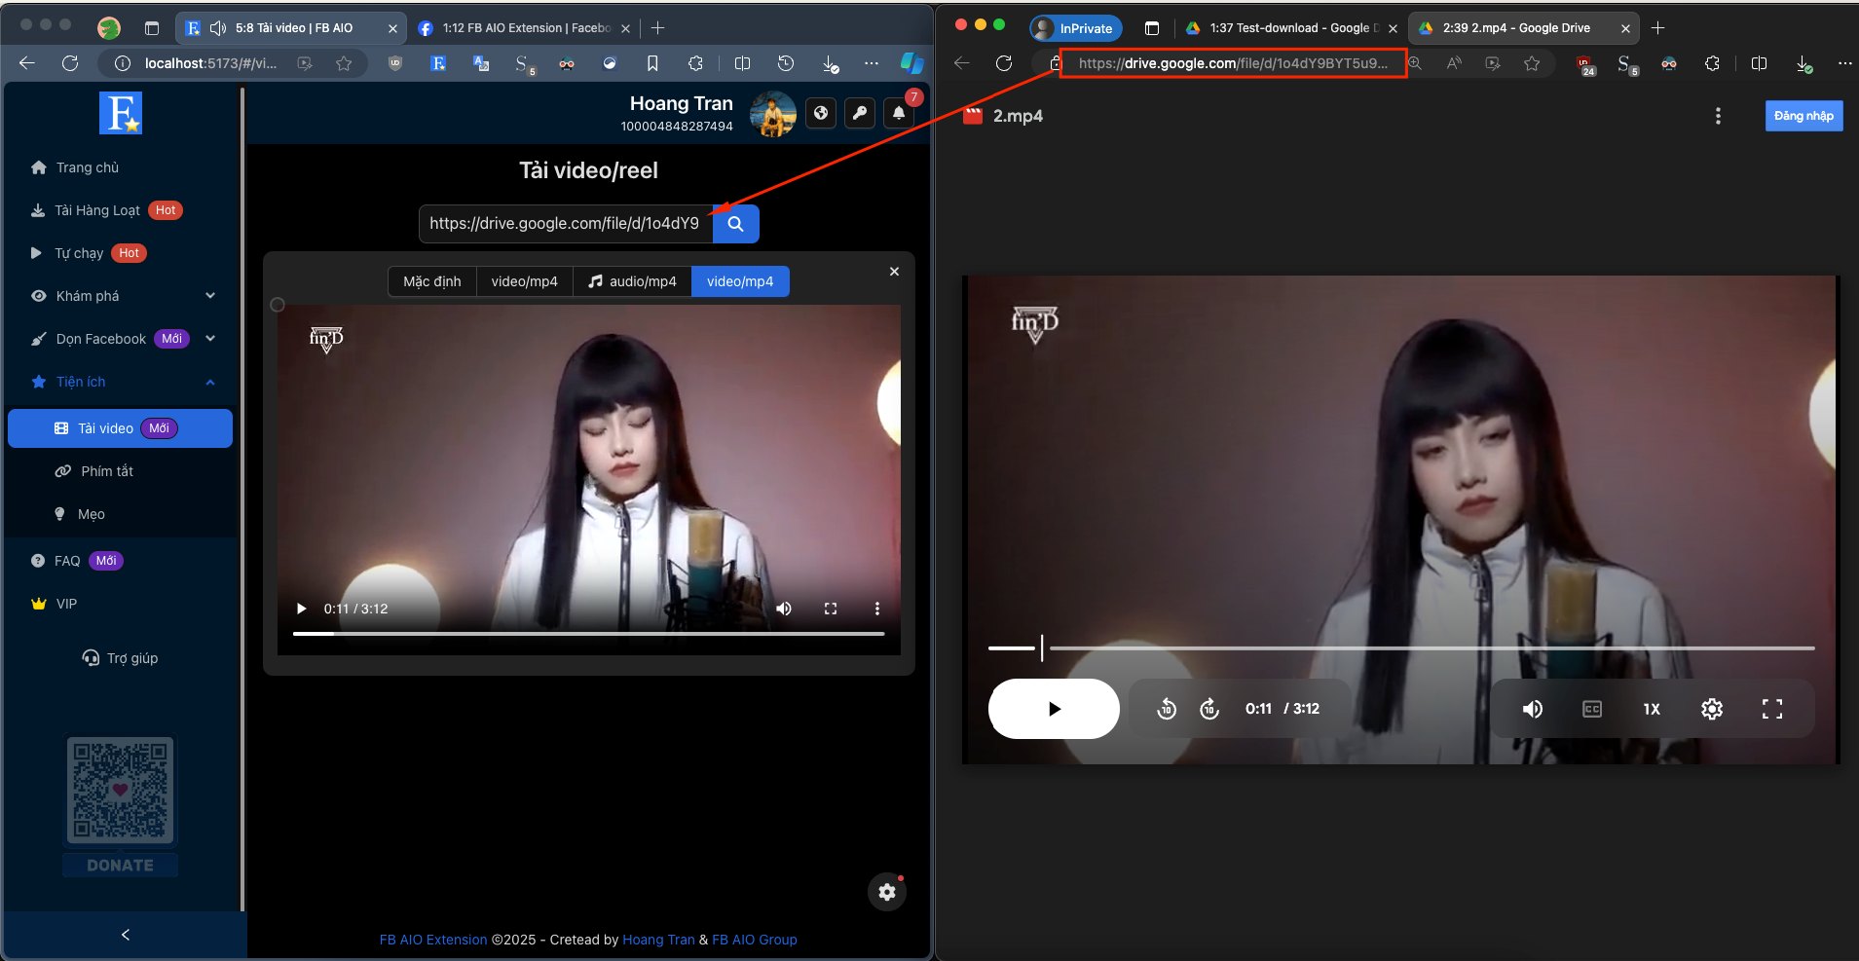Seek on the Google Drive video timeline
The image size is (1859, 961).
tap(1401, 647)
